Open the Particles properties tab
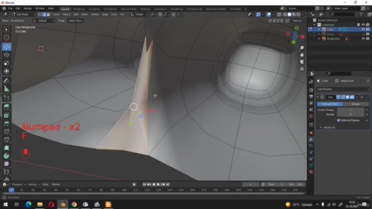The width and height of the screenshot is (372, 209). tap(311, 146)
